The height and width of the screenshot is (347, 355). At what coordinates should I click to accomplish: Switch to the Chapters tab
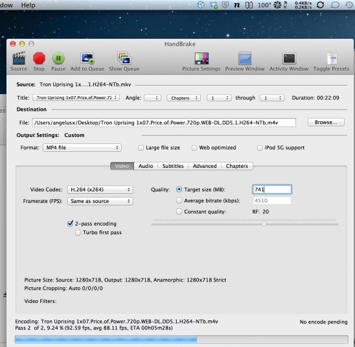(x=237, y=166)
